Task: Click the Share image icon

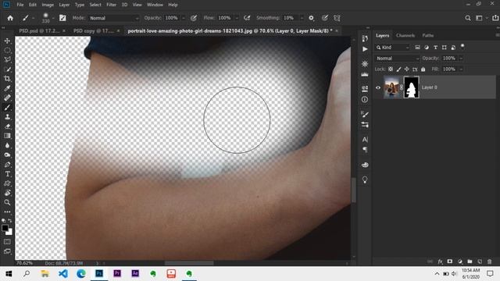Action: (495, 18)
